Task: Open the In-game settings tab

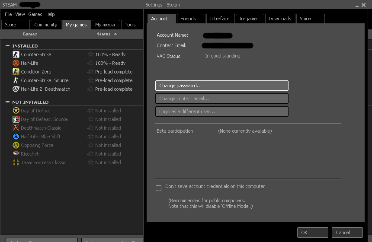Action: pos(250,19)
